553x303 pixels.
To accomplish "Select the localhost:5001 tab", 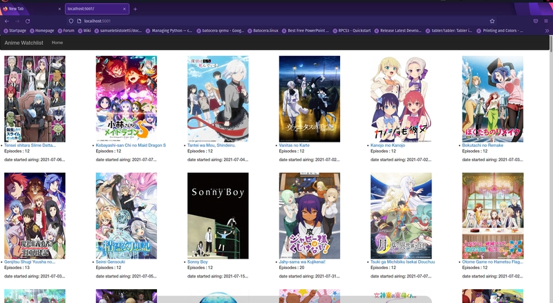I will pos(97,9).
